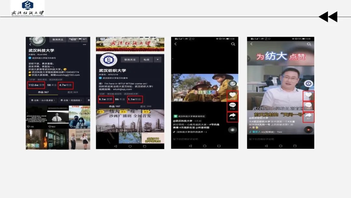The height and width of the screenshot is (198, 351).
Task: Tap the Android back triangle under the 武汉纺织大学 profile
Action: pos(115,146)
